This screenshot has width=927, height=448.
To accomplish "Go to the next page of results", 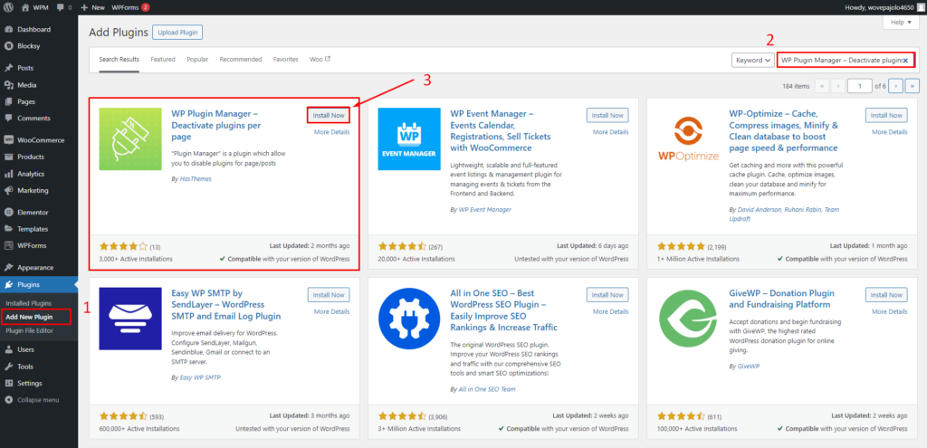I will (x=894, y=86).
